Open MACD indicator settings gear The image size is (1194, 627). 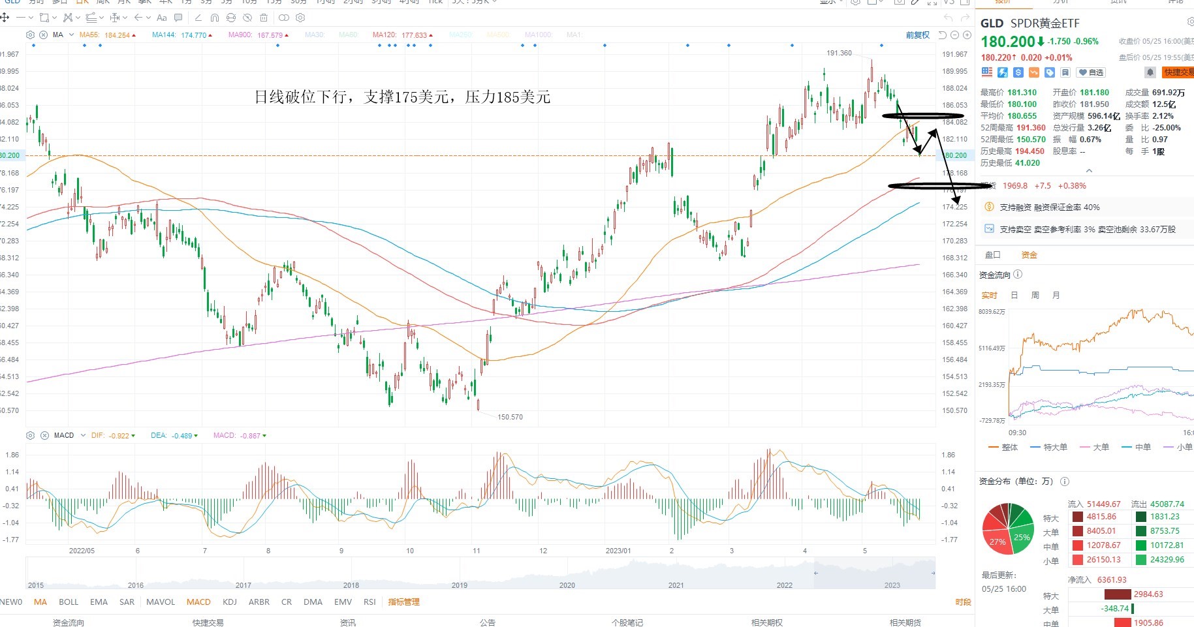[30, 435]
